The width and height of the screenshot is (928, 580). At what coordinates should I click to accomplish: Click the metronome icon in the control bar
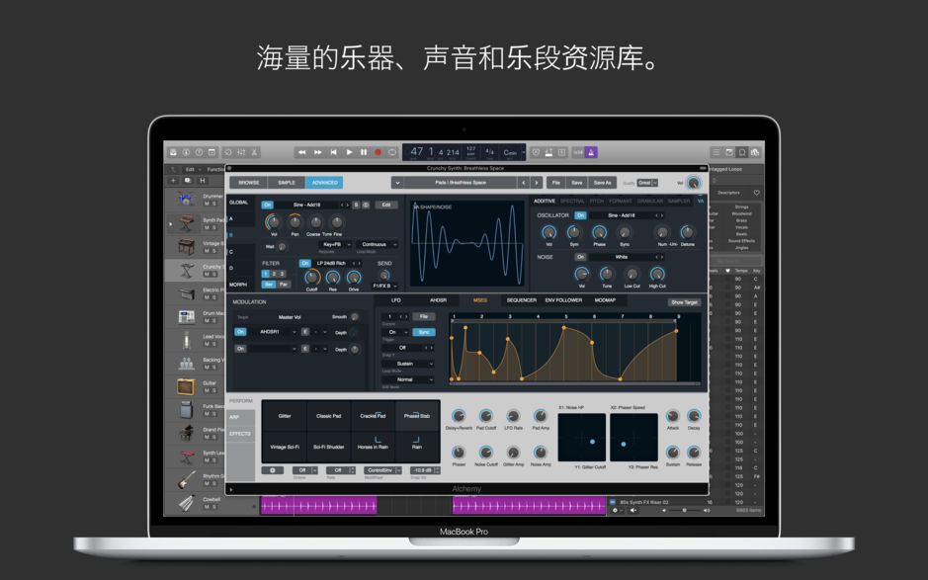click(x=548, y=153)
